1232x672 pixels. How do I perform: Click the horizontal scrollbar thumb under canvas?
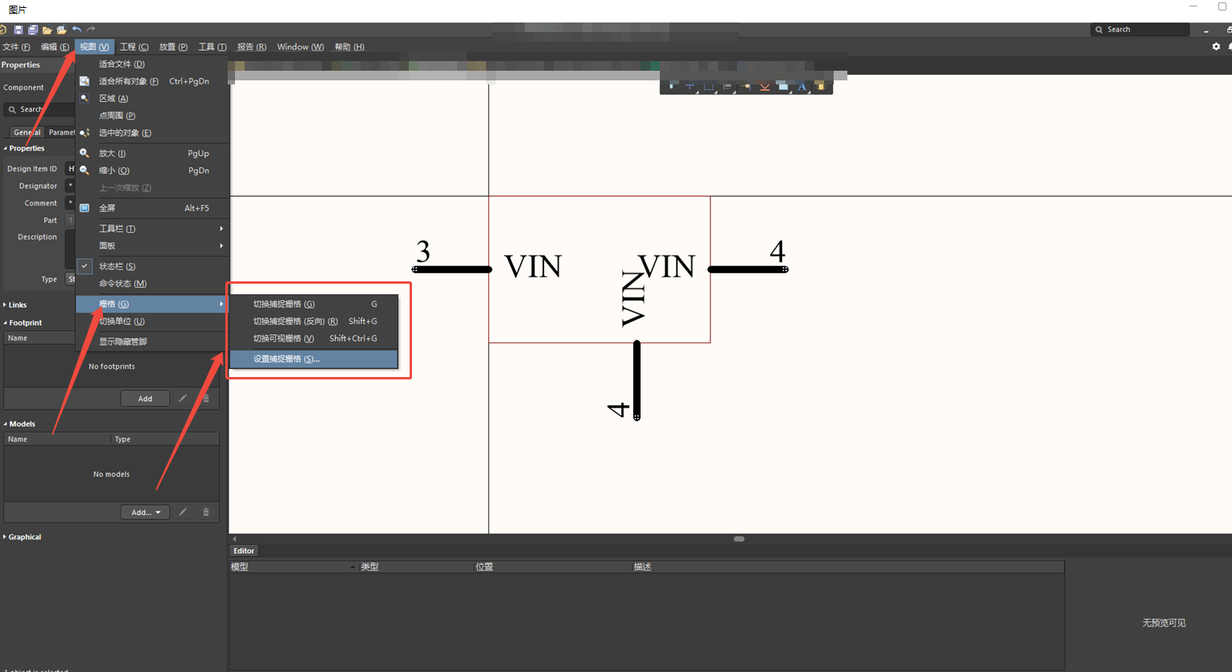(739, 539)
